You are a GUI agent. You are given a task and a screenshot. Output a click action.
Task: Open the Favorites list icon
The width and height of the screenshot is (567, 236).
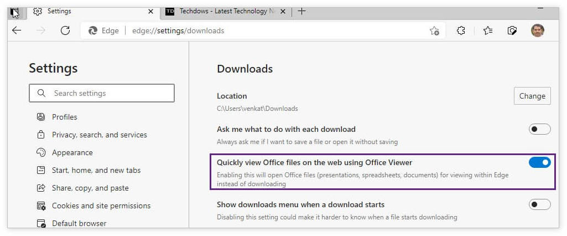pos(487,30)
